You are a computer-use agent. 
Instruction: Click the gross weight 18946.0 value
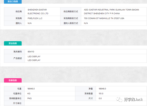click(x=31, y=89)
